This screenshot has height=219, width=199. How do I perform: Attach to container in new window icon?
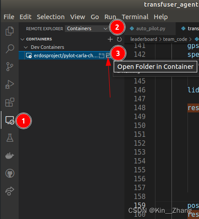coord(101,56)
